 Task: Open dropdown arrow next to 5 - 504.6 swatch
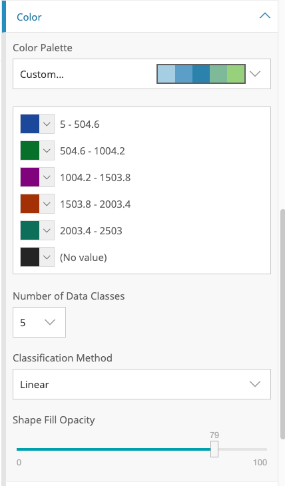click(x=47, y=124)
